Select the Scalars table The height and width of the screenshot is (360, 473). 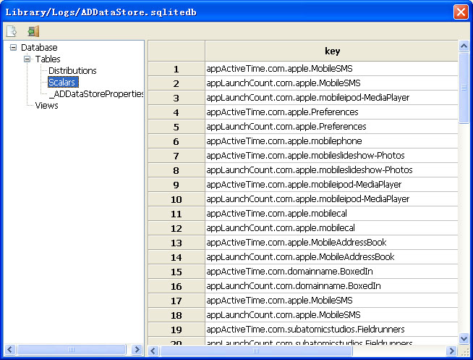coord(63,82)
